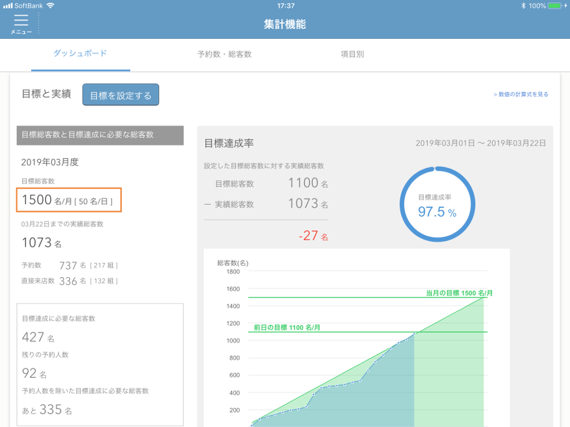
Task: Click the 前日の目標 1100 名/月 chart label
Action: [287, 327]
